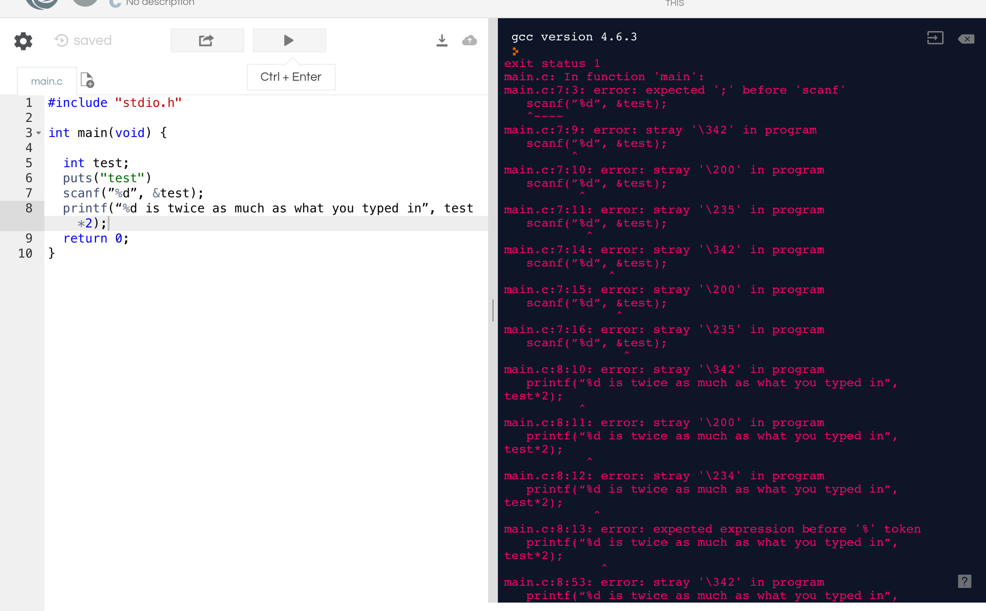The height and width of the screenshot is (611, 986).
Task: Pop out the console panel
Action: 935,38
